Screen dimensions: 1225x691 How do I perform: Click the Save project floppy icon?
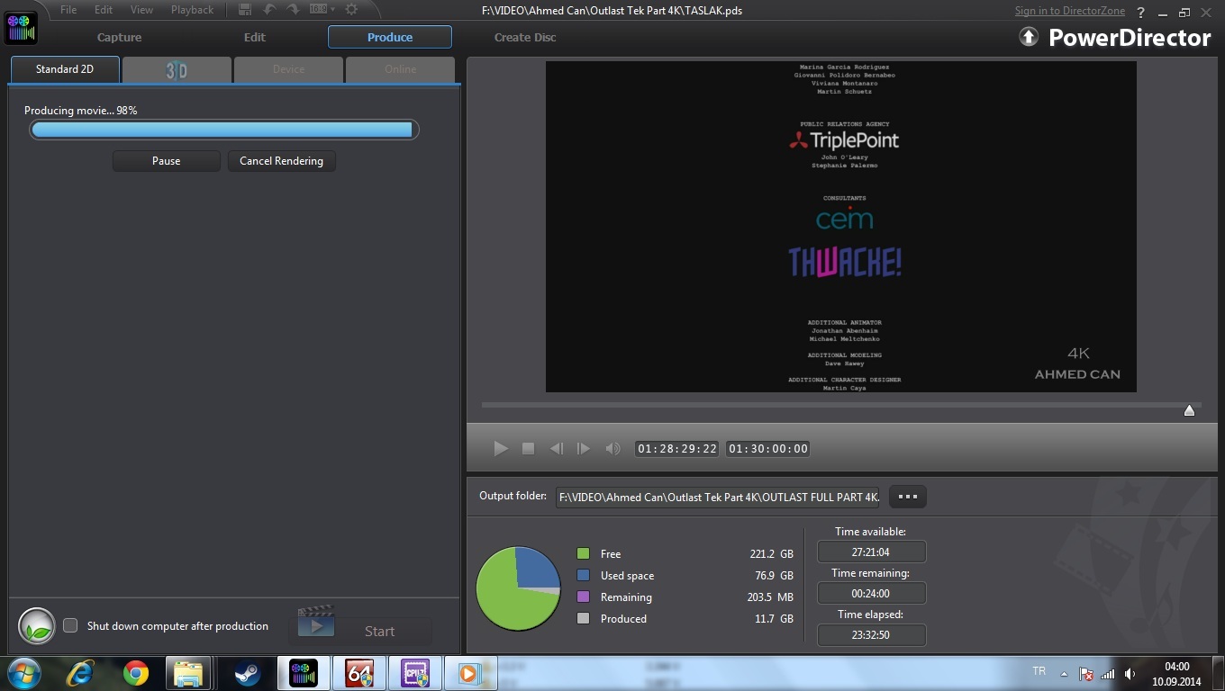(245, 9)
